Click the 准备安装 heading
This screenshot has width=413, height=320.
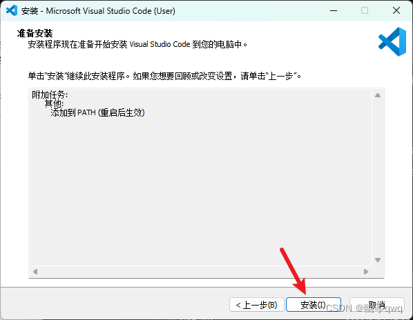[x=35, y=33]
